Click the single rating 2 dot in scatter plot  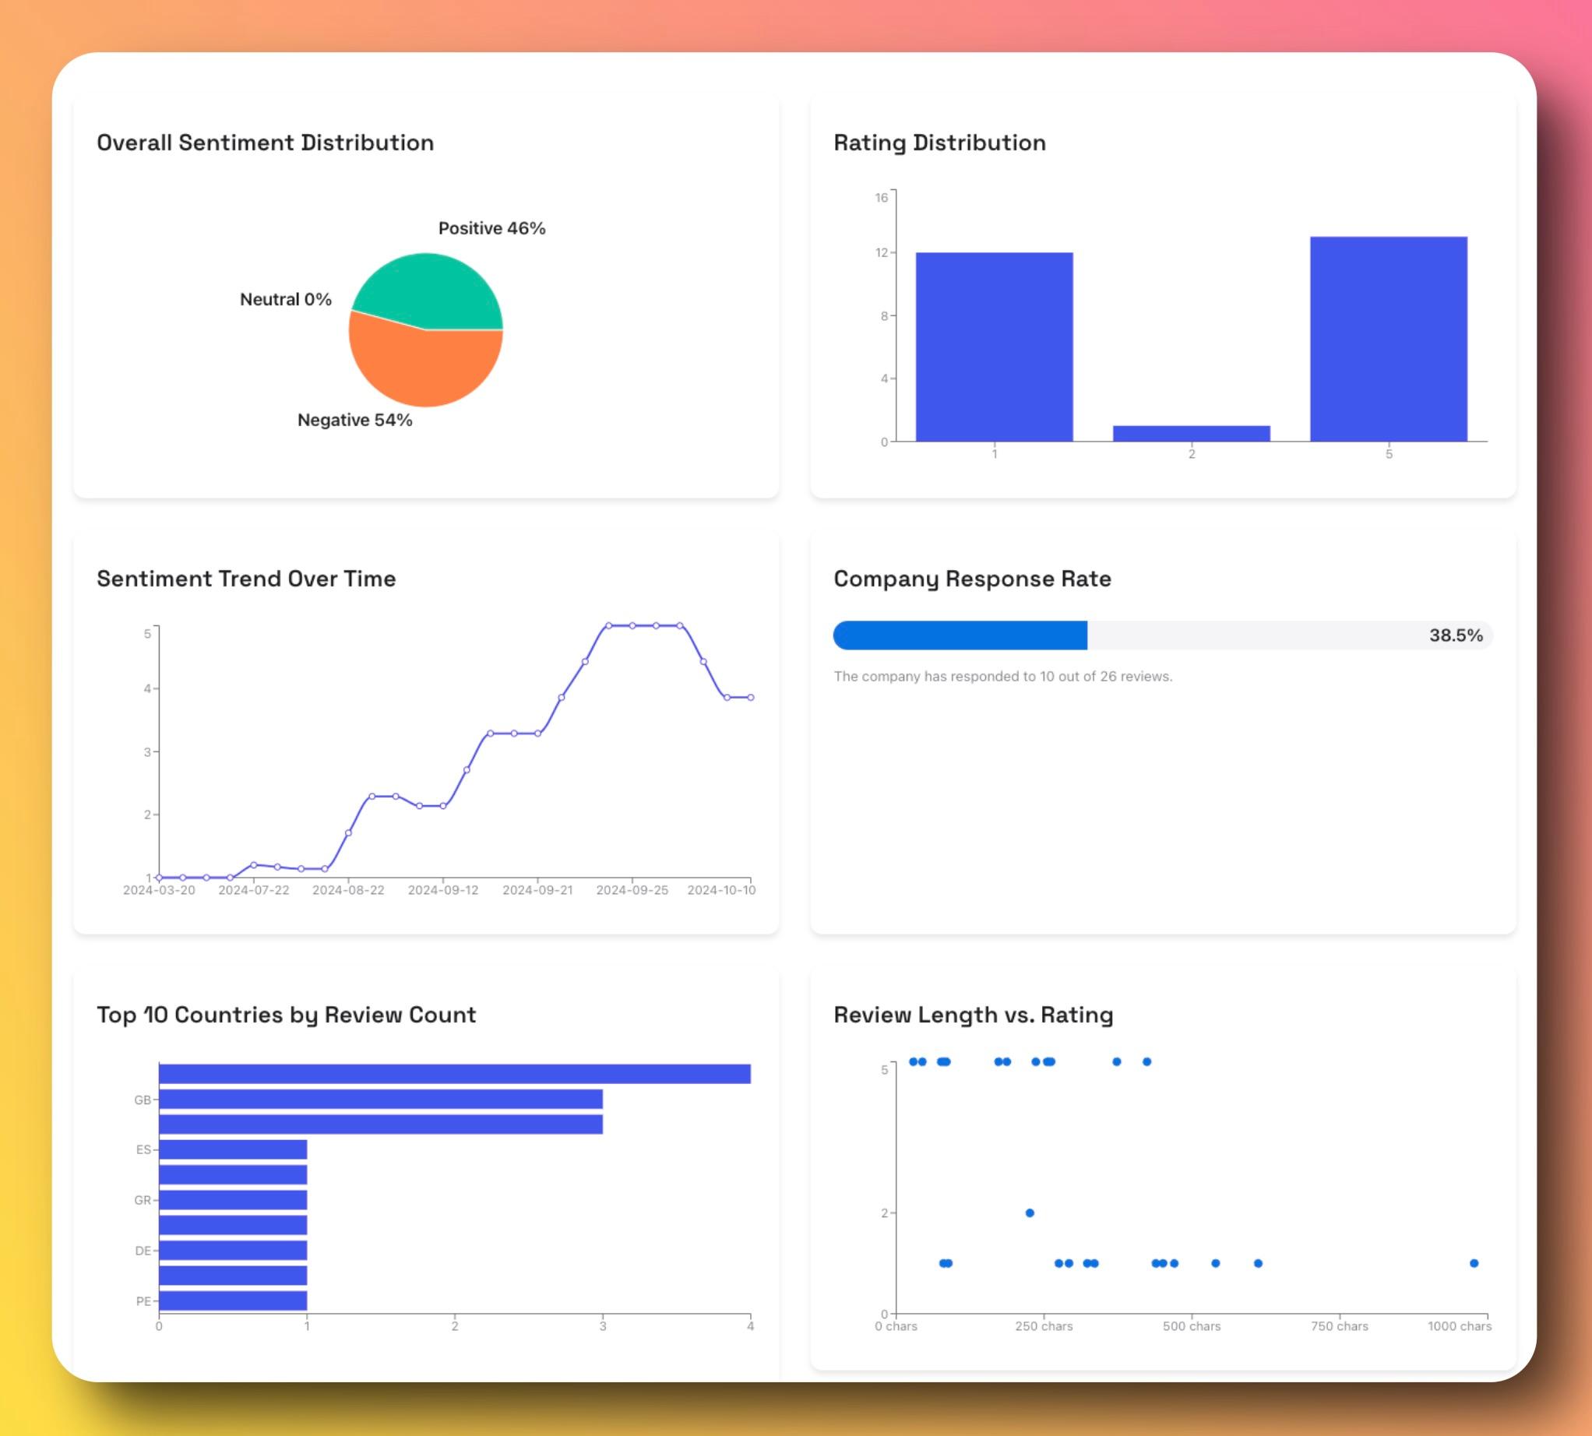point(1029,1213)
